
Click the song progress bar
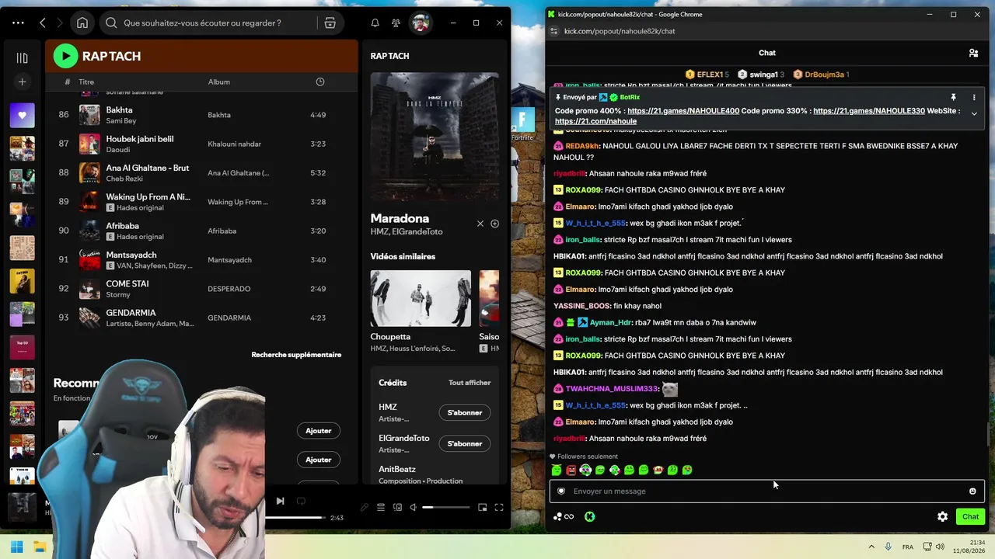tap(295, 518)
